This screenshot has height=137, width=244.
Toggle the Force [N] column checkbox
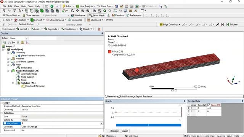click(x=209, y=105)
